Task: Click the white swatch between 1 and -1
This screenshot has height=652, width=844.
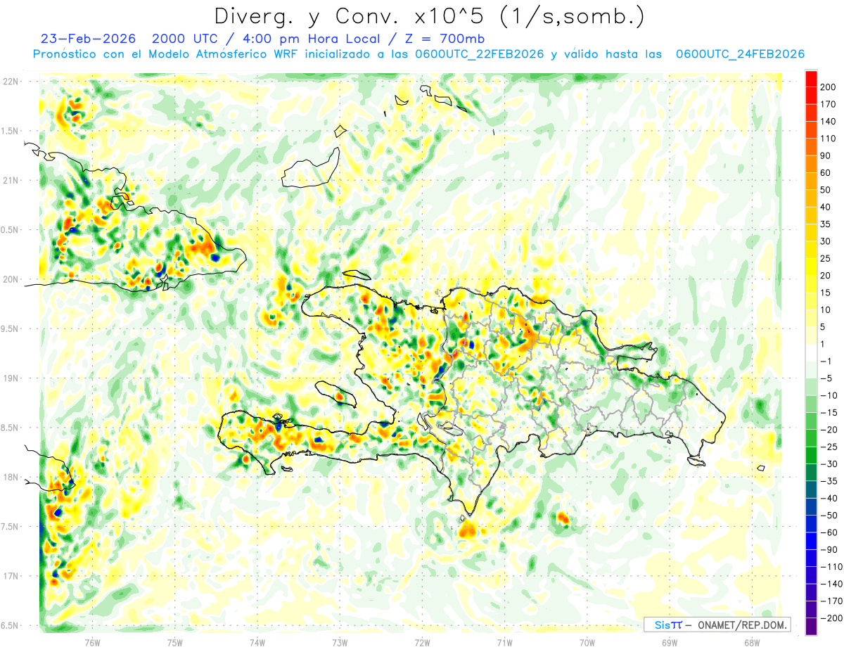Action: (x=811, y=352)
